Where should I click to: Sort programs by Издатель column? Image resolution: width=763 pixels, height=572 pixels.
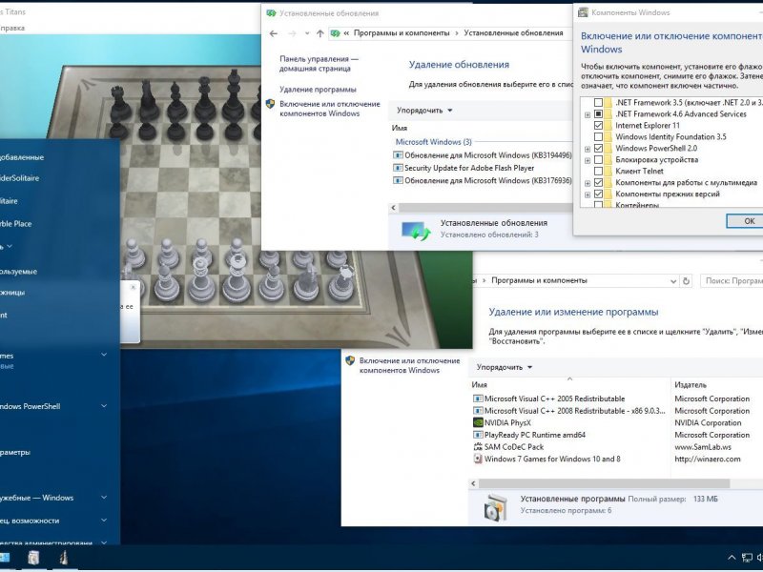[690, 385]
